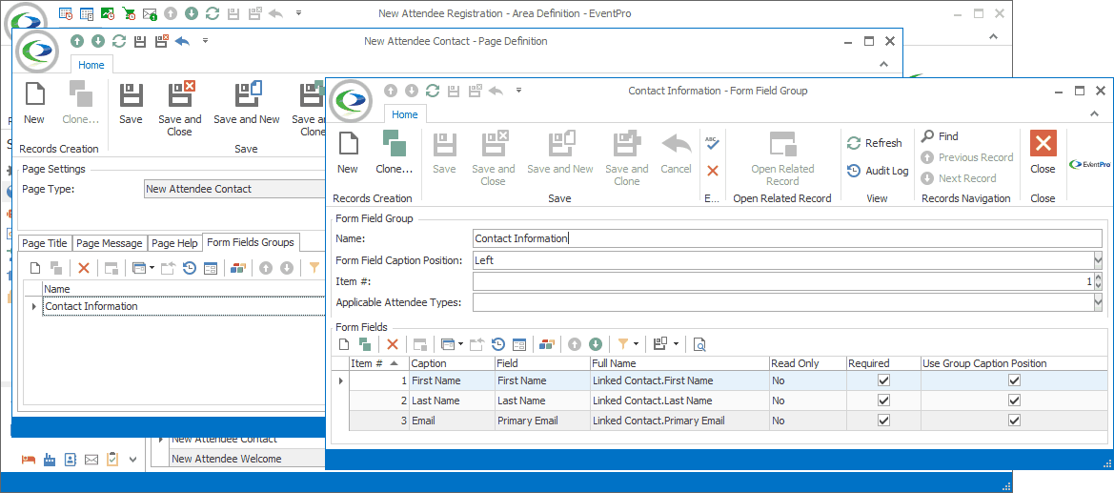Click the blue undo arrow in the Page Definition title bar
Screen dimensions: 1114x493
[182, 41]
